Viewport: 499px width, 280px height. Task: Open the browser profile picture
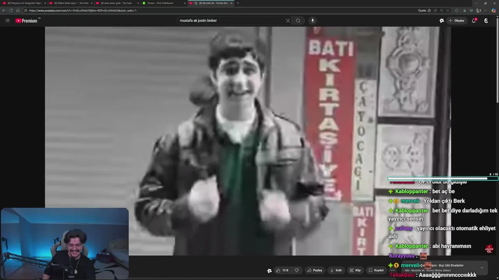(478, 10)
